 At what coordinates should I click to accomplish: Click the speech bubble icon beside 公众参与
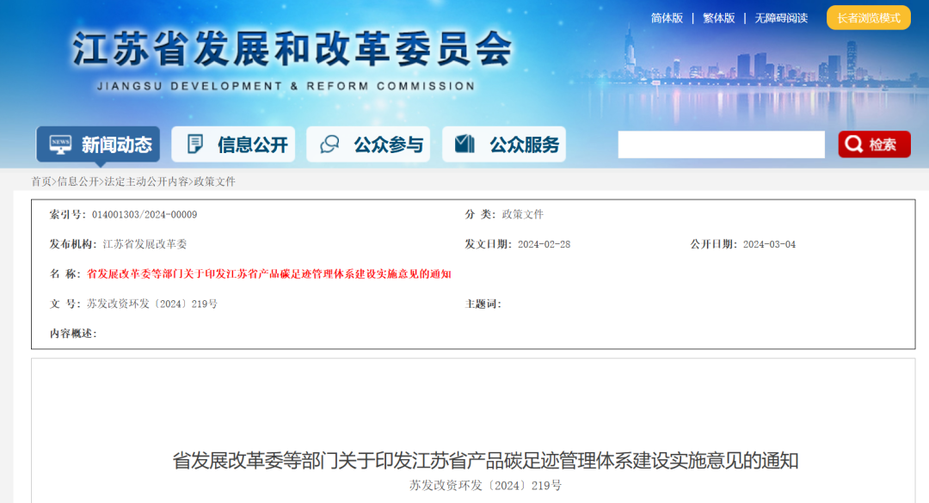click(x=328, y=144)
